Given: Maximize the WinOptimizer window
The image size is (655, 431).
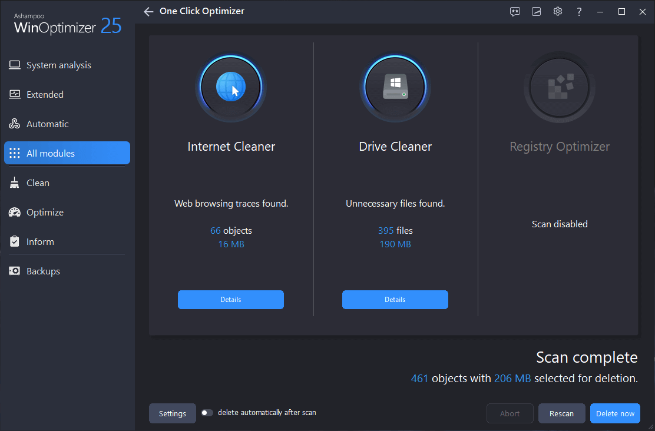Looking at the screenshot, I should coord(621,12).
